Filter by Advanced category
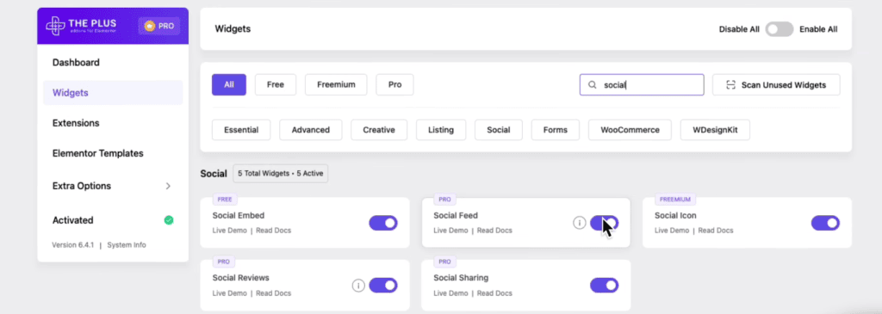 point(310,130)
